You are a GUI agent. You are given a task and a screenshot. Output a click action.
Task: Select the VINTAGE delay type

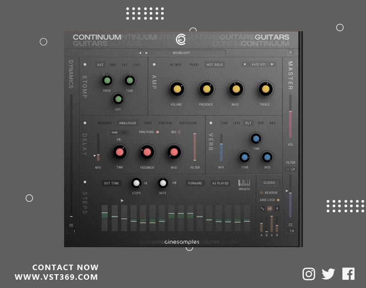(x=165, y=123)
